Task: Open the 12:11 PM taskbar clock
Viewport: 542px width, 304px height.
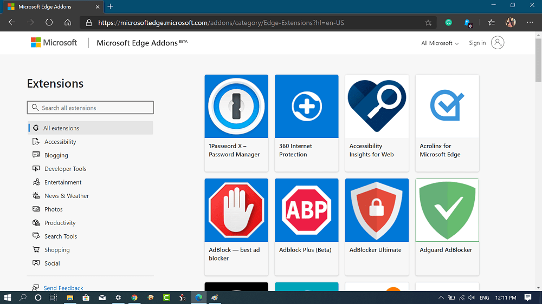Action: pos(506,298)
